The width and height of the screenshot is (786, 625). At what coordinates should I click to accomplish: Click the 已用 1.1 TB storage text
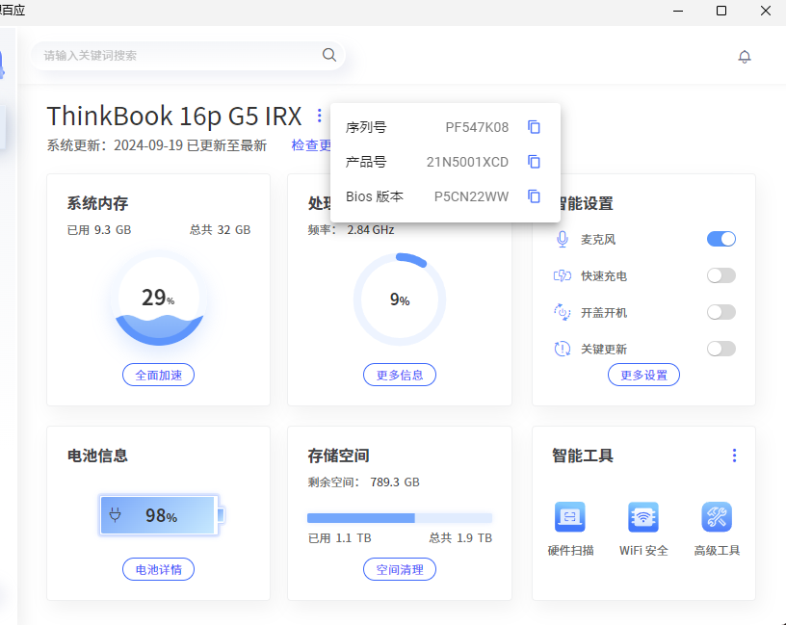pos(339,538)
